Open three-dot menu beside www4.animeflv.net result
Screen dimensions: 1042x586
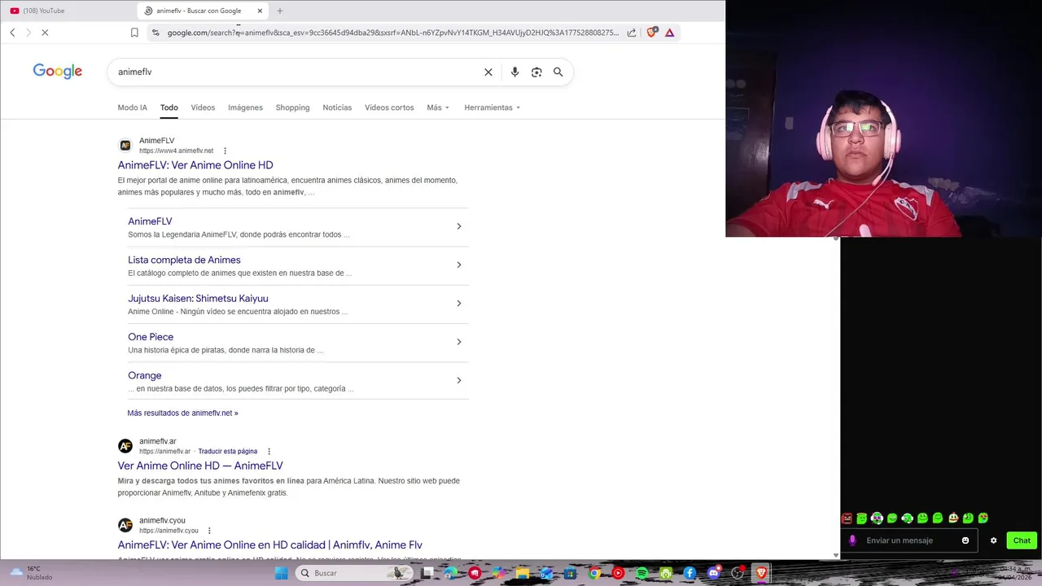click(225, 151)
